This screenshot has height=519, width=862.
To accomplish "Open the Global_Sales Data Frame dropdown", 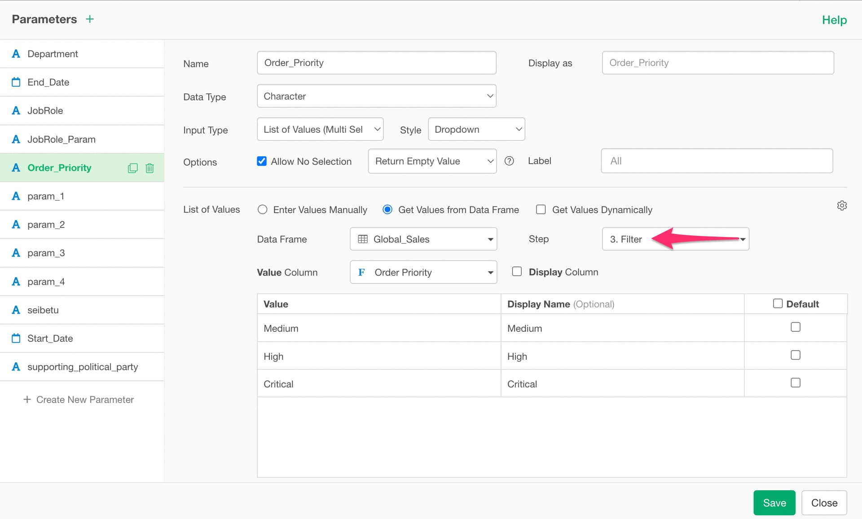I will click(x=423, y=239).
